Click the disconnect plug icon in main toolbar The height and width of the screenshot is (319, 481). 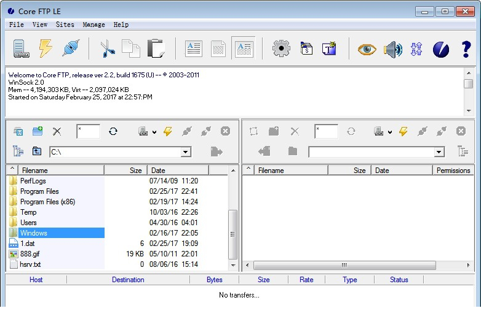pos(71,48)
